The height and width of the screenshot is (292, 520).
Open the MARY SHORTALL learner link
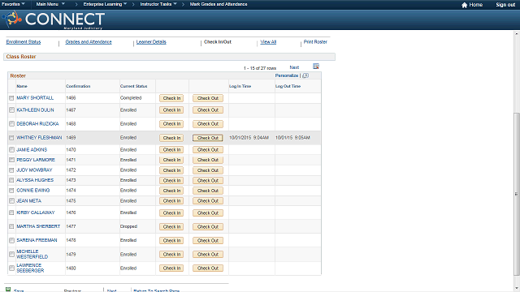click(x=35, y=98)
